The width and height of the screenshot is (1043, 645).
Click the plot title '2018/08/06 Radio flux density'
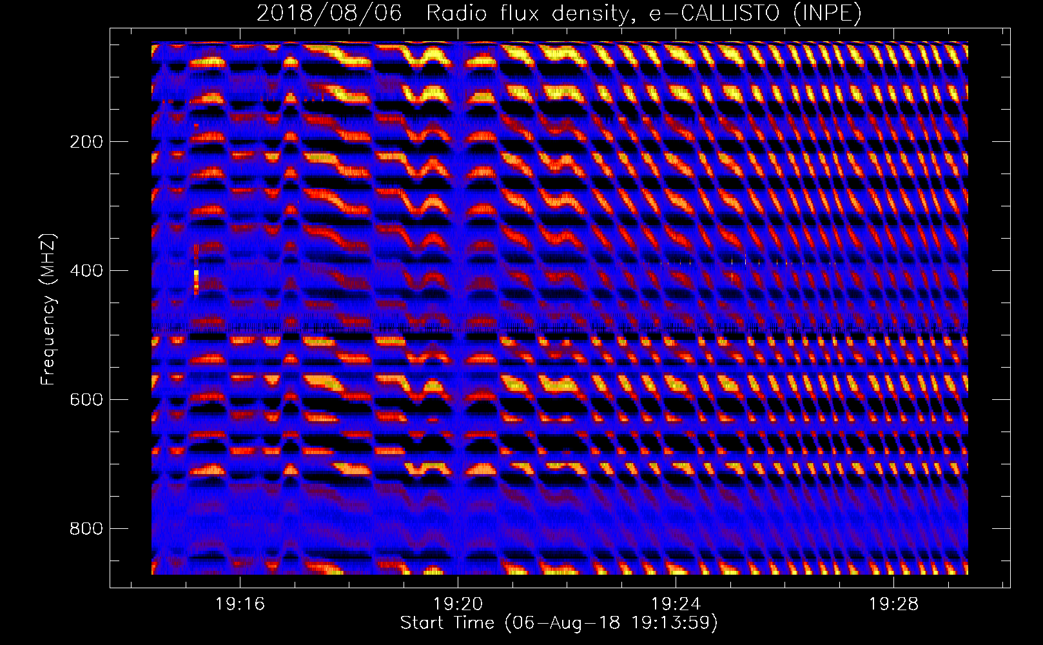tap(560, 14)
